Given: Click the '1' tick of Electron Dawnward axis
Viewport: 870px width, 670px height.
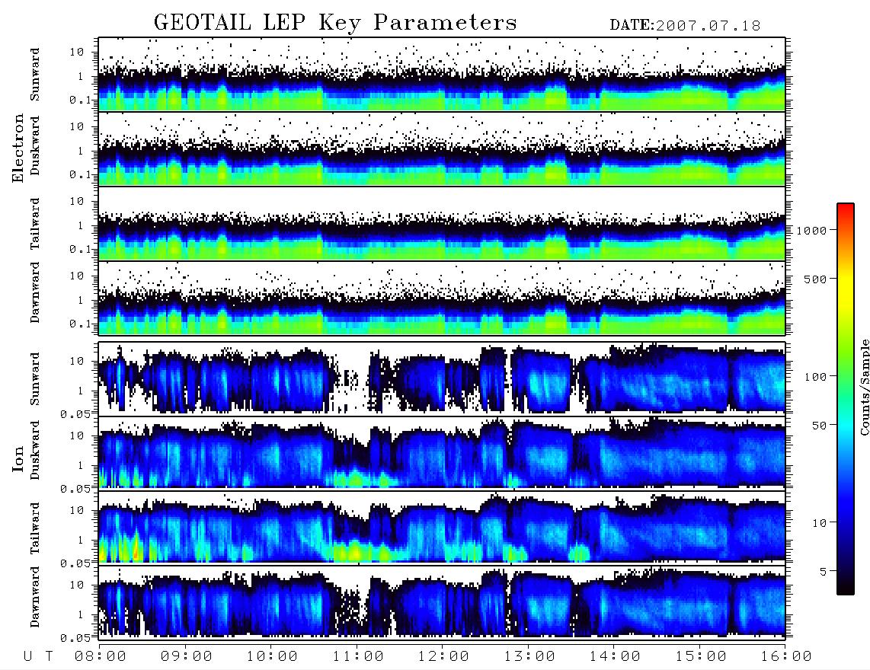Looking at the screenshot, I should click(81, 300).
